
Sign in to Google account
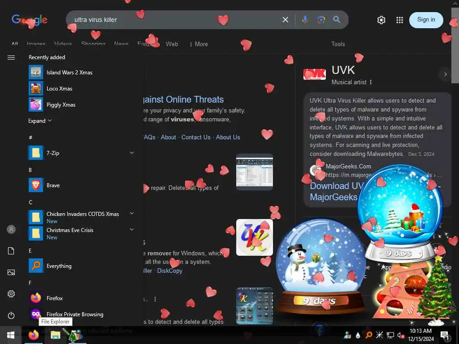426,20
